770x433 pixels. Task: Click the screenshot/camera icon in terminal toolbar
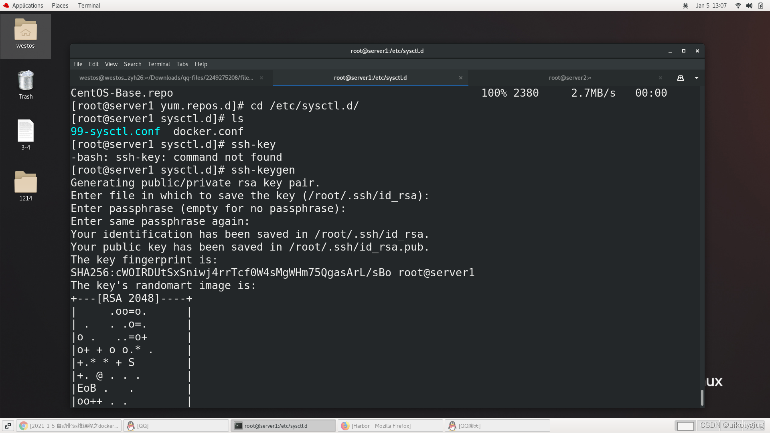click(x=680, y=78)
